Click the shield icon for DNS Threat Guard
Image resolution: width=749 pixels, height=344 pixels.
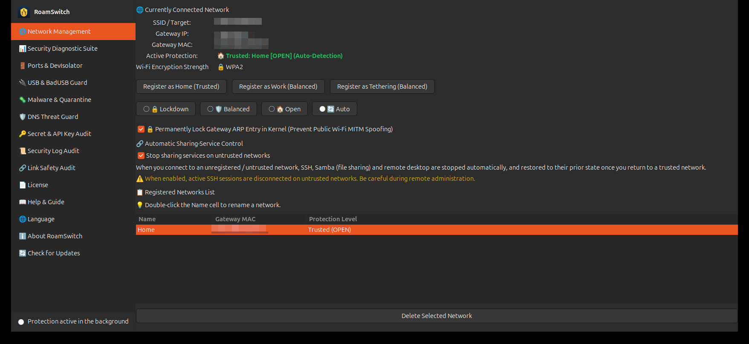coord(23,117)
